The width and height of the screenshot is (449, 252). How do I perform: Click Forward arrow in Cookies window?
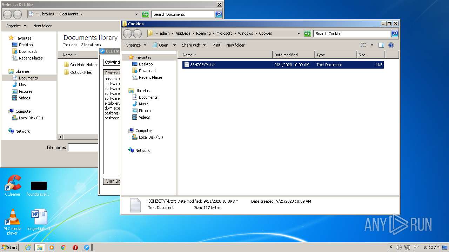(137, 34)
